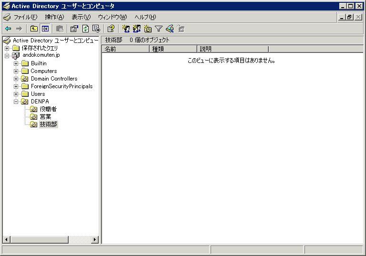Select the Computers container
366x256 pixels.
pos(44,71)
